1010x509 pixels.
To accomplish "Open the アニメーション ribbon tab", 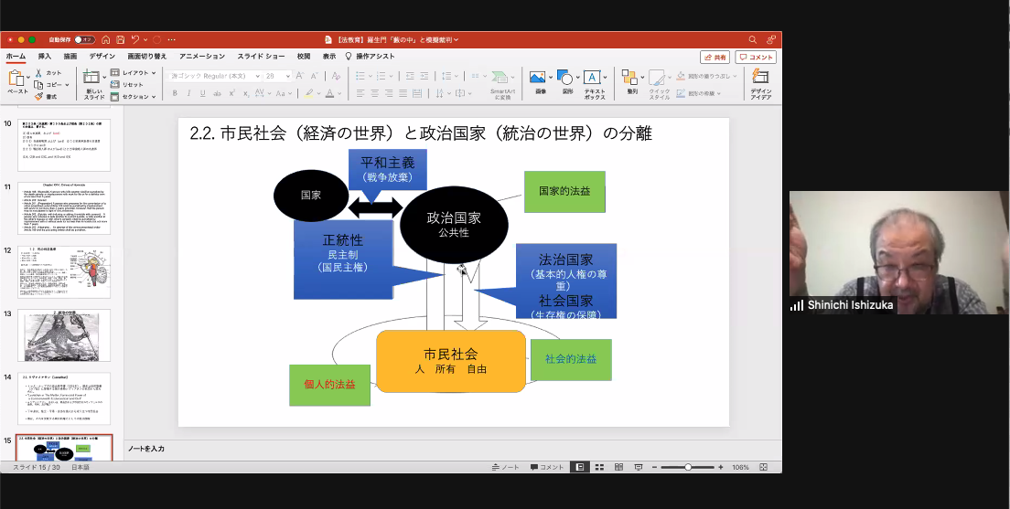I will coord(202,57).
